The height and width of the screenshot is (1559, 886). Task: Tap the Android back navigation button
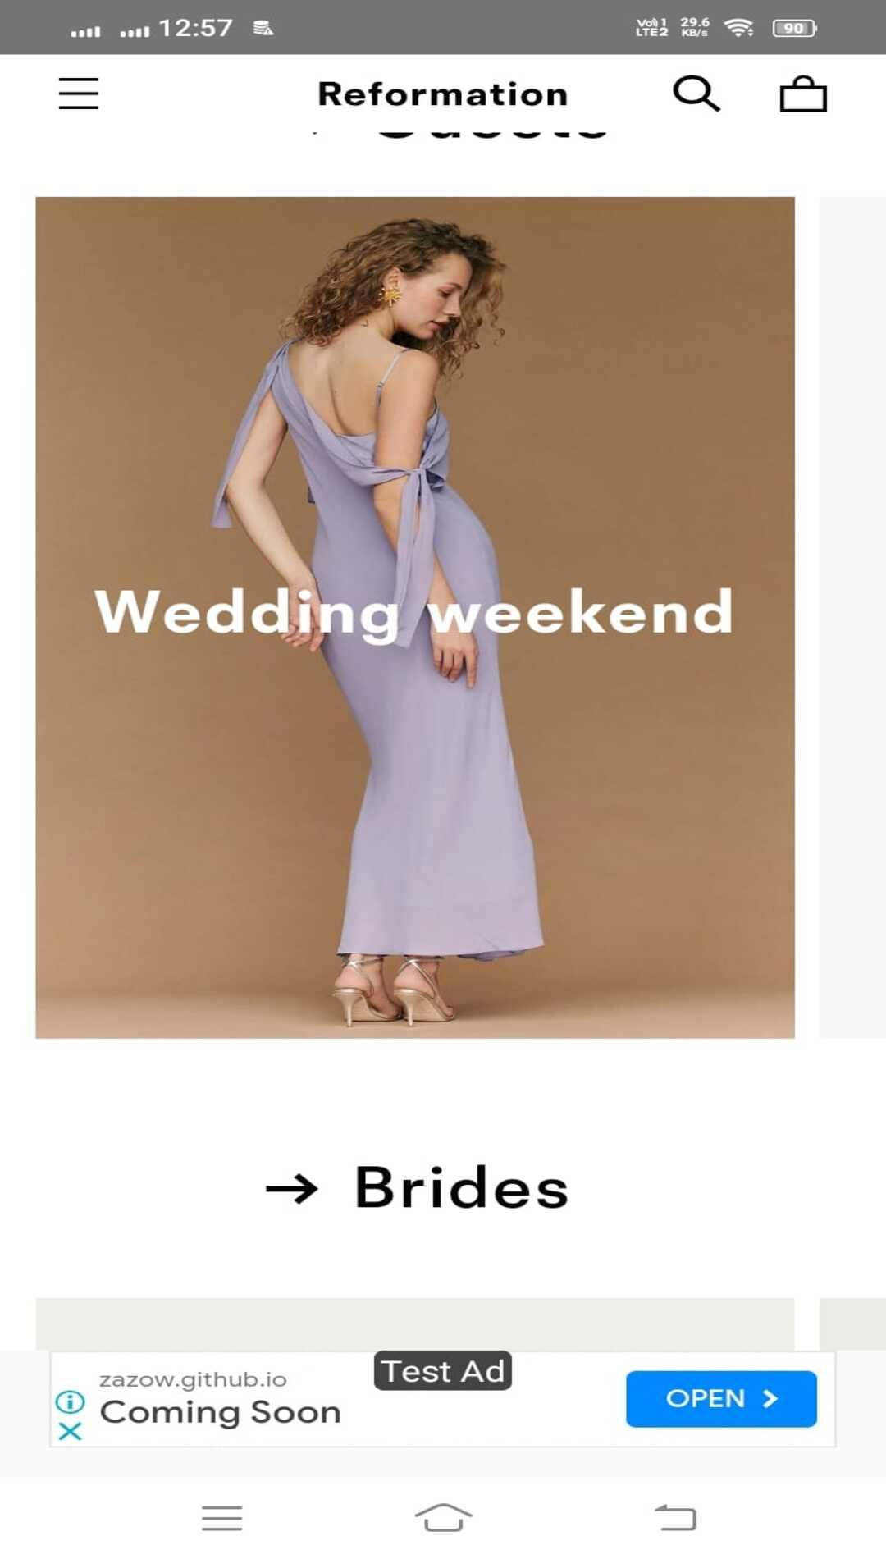[674, 1517]
